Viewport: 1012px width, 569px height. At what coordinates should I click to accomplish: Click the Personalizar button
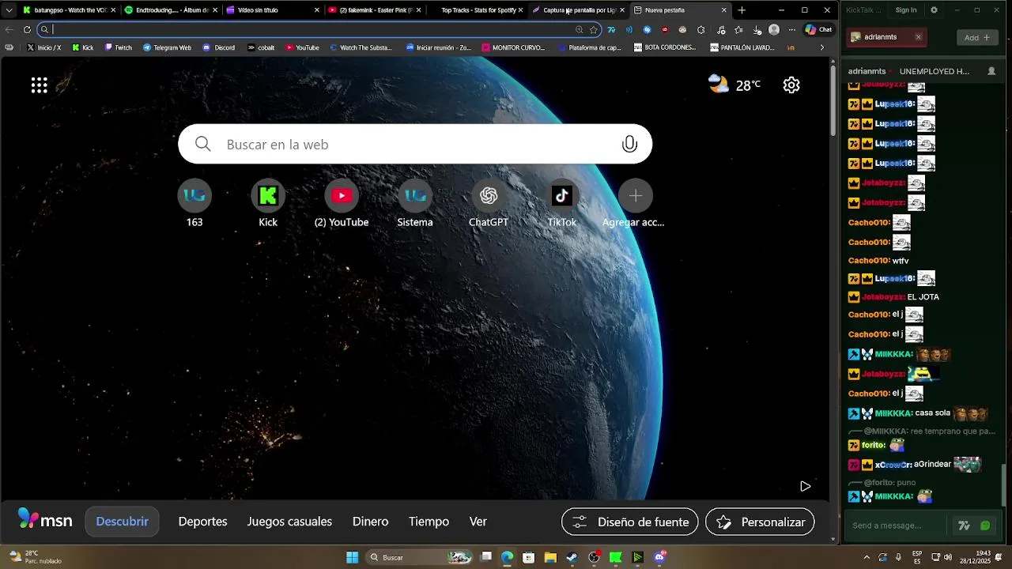click(x=760, y=522)
